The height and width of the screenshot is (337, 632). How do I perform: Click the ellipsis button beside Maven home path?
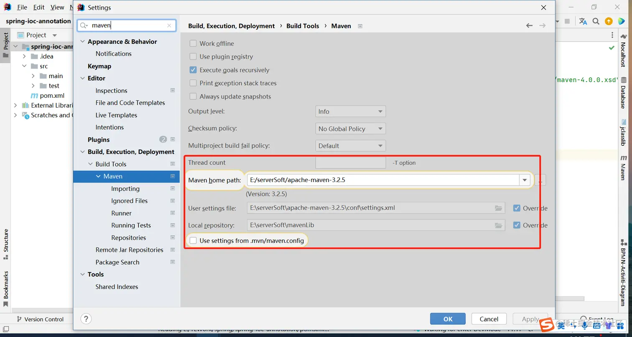[x=540, y=180]
